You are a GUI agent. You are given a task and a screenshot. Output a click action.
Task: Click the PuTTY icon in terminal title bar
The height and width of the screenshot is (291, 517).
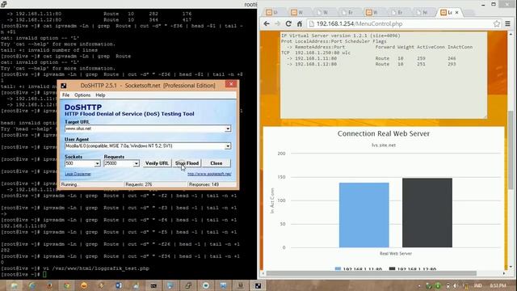click(3, 4)
